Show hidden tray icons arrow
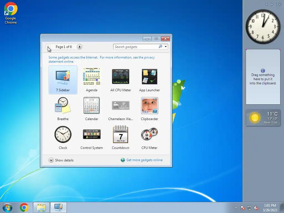The image size is (284, 213). 236,208
